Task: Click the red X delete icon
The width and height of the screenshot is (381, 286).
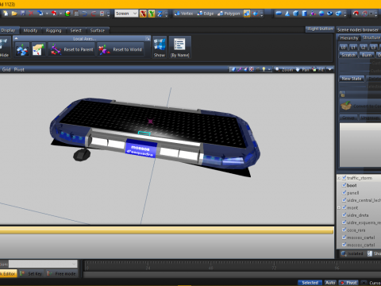Action: tap(31, 14)
